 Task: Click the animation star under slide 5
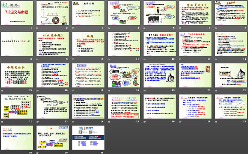pyautogui.click(x=145, y=28)
